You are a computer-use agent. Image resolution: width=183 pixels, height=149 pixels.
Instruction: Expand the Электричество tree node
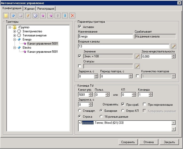click(15, 31)
